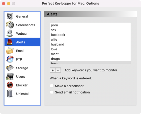Click the General gear icon
This screenshot has height=114, width=141.
pyautogui.click(x=10, y=16)
